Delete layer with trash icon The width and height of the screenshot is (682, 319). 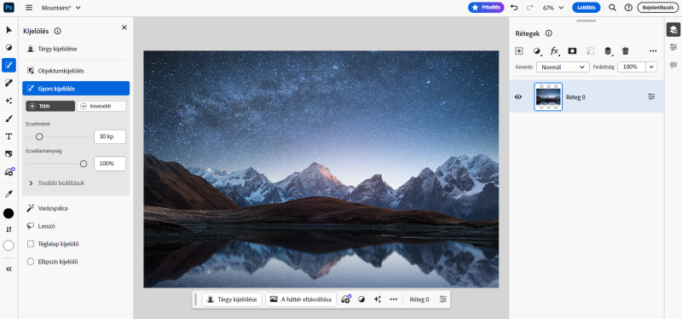pyautogui.click(x=626, y=51)
